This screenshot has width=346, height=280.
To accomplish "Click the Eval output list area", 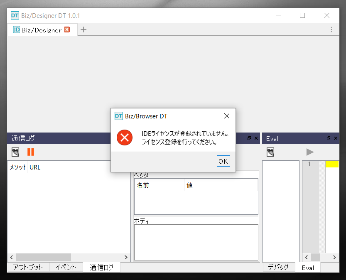I will [x=281, y=211].
